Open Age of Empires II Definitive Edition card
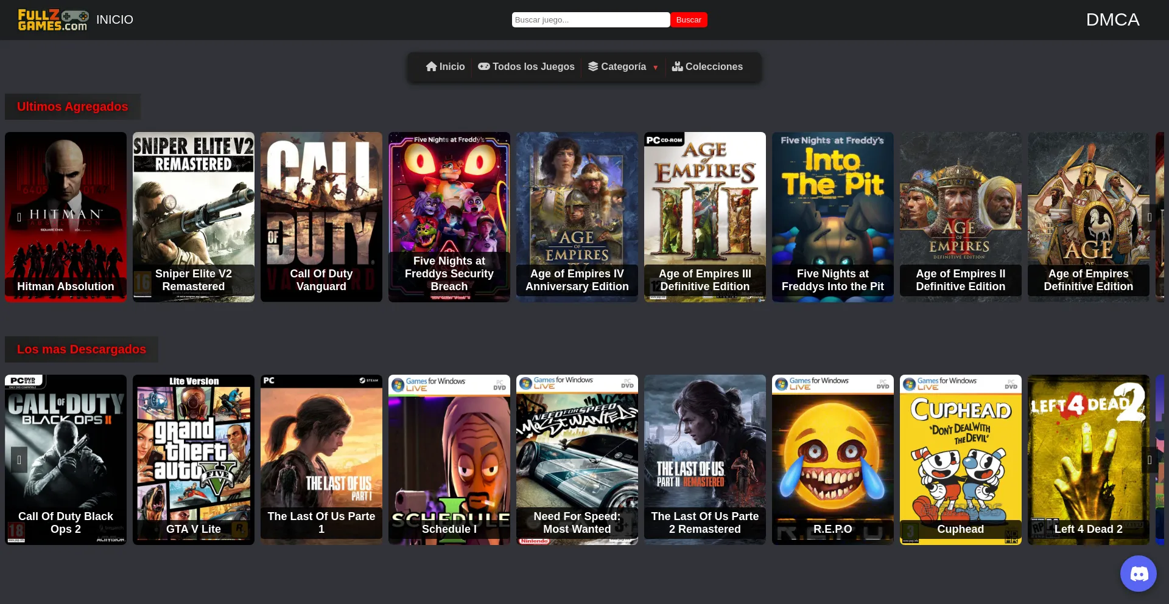This screenshot has width=1169, height=604. pyautogui.click(x=961, y=217)
